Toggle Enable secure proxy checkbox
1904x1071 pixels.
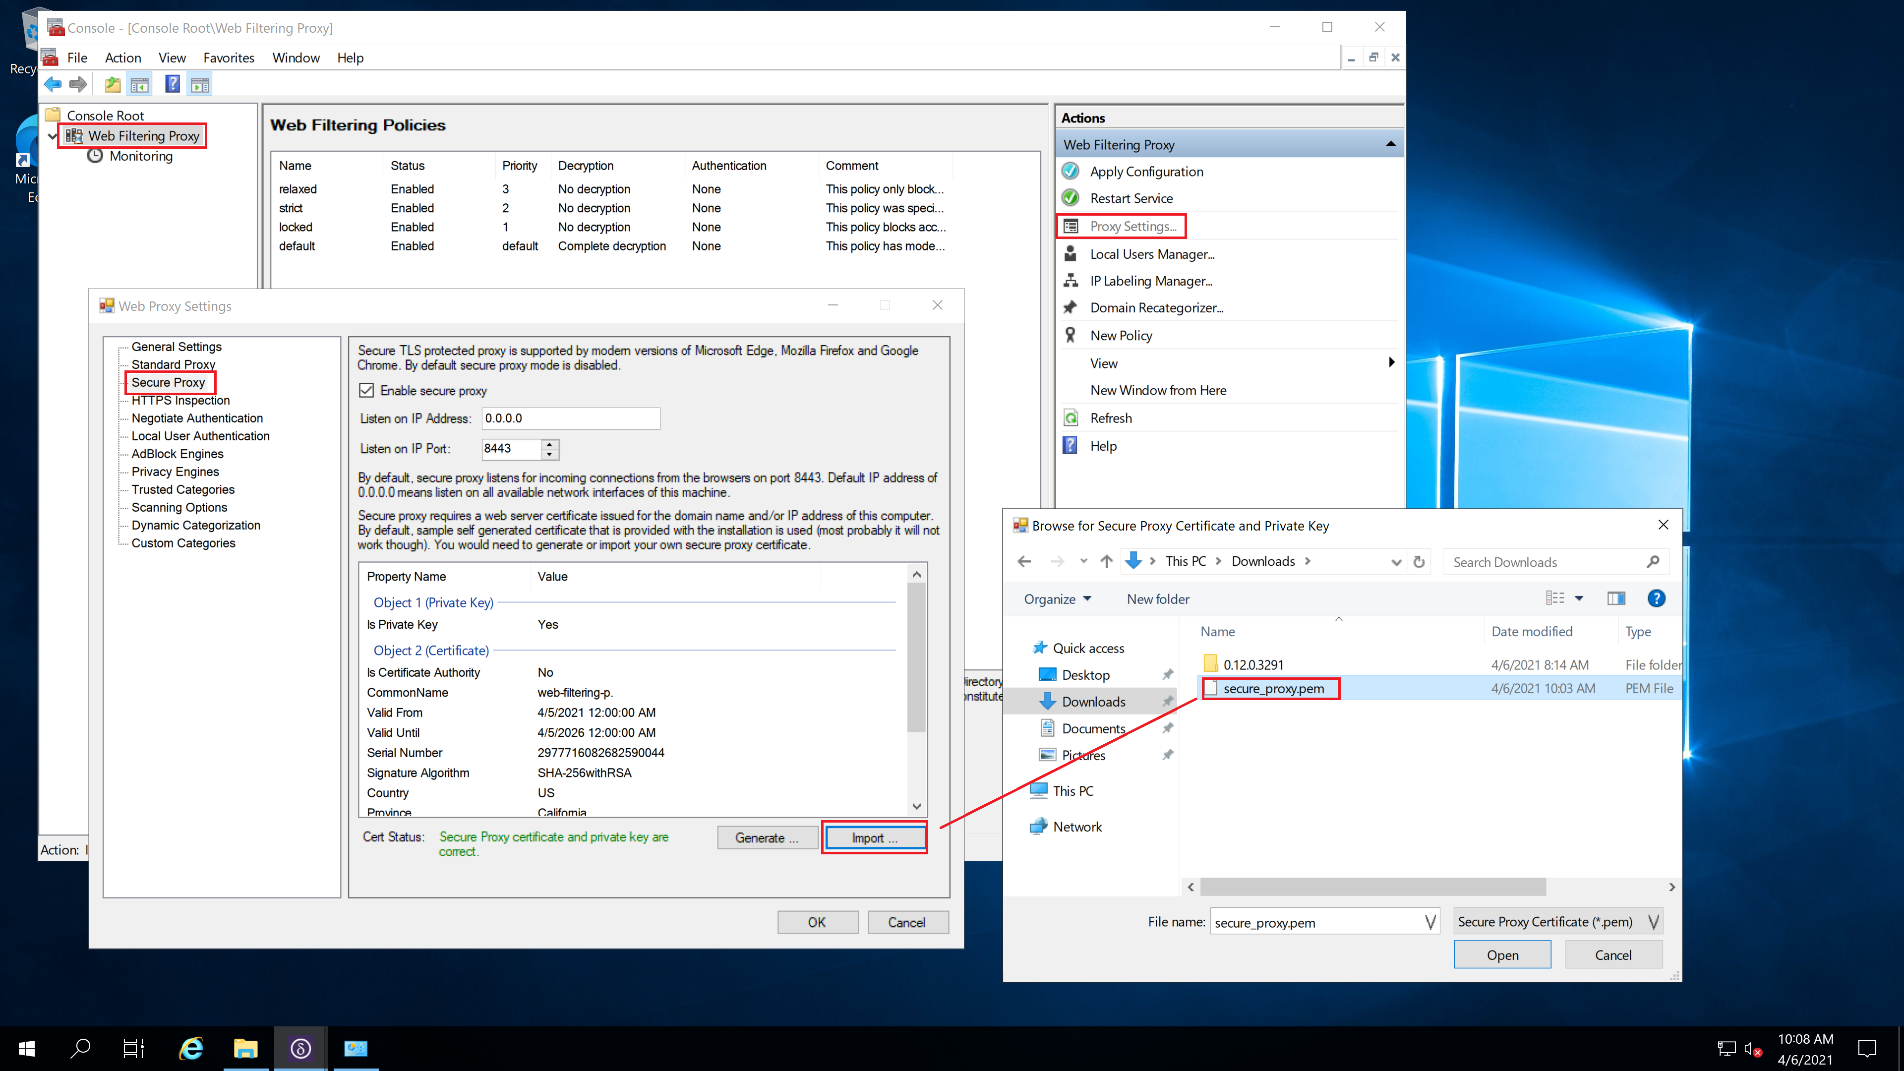(366, 390)
